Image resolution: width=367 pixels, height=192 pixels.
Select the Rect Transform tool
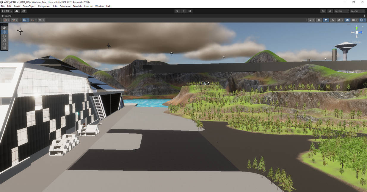click(4, 44)
